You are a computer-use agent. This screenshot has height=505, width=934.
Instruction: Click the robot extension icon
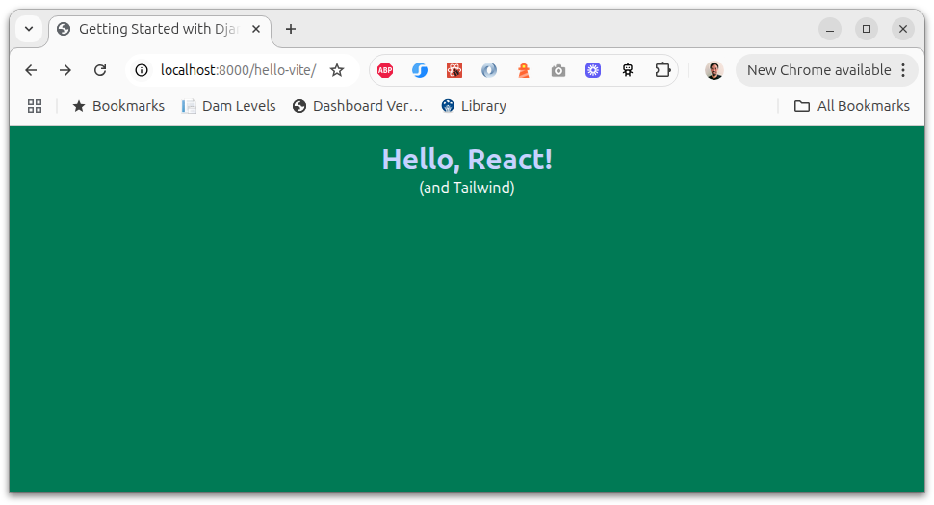628,70
